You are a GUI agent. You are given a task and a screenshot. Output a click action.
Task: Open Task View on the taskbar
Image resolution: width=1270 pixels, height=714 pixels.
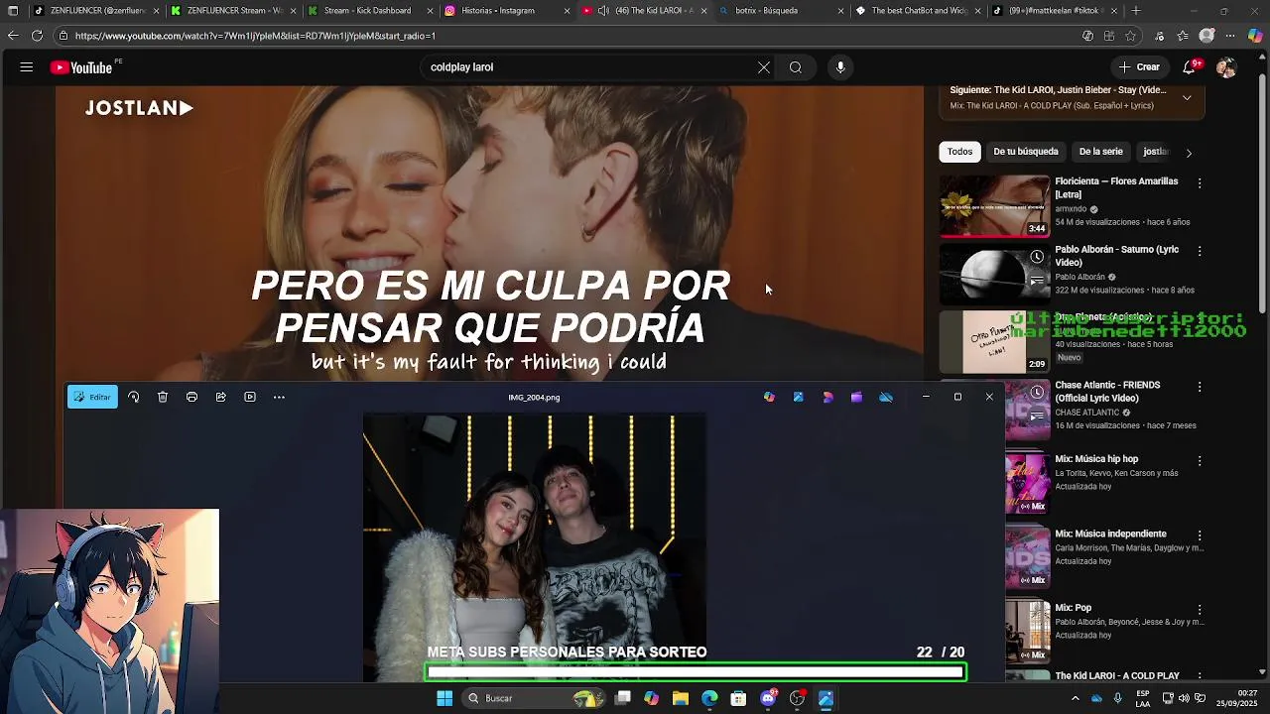[x=622, y=698]
